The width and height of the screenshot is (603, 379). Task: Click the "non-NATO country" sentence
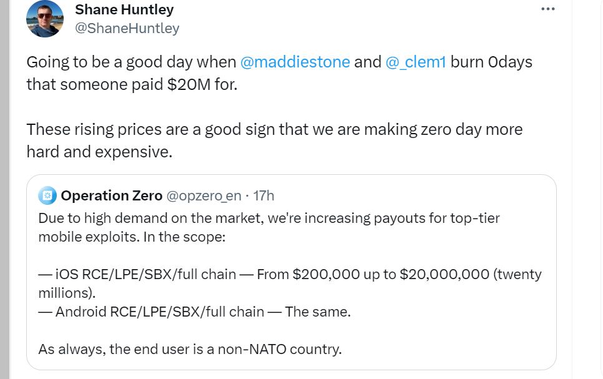(190, 348)
